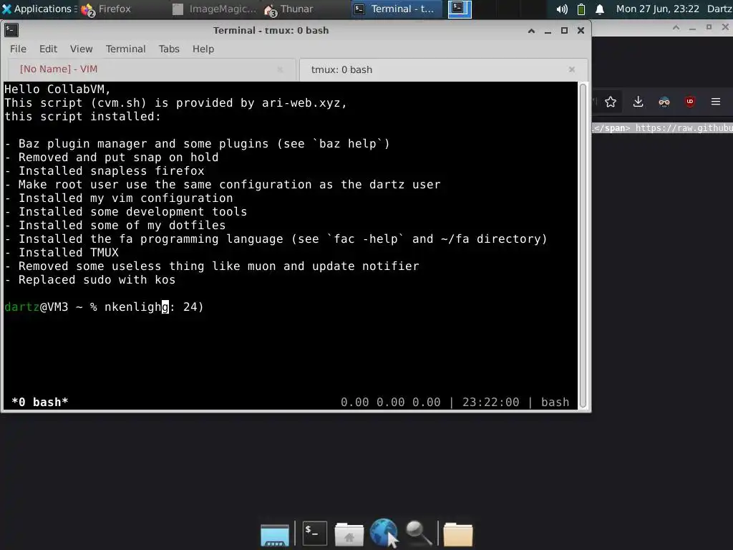The height and width of the screenshot is (550, 733).
Task: Select the Terminal taskbar button
Action: coord(396,9)
